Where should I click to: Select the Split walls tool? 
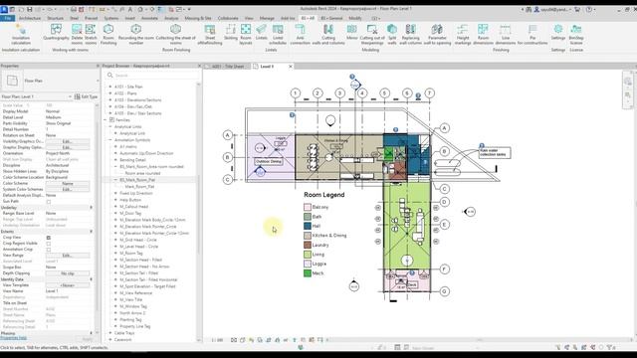(392, 34)
